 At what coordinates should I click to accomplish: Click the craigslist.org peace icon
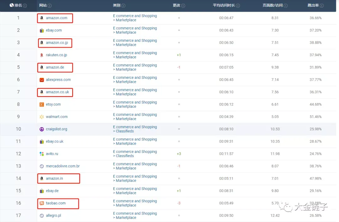[42, 129]
